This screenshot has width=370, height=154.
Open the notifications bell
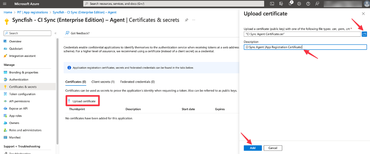[x=290, y=4]
